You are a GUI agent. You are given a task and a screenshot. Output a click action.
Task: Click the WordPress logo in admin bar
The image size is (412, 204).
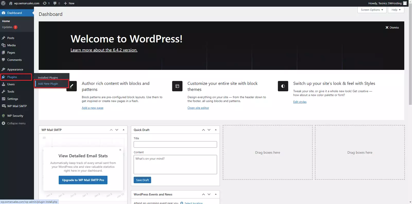[x=3, y=3]
